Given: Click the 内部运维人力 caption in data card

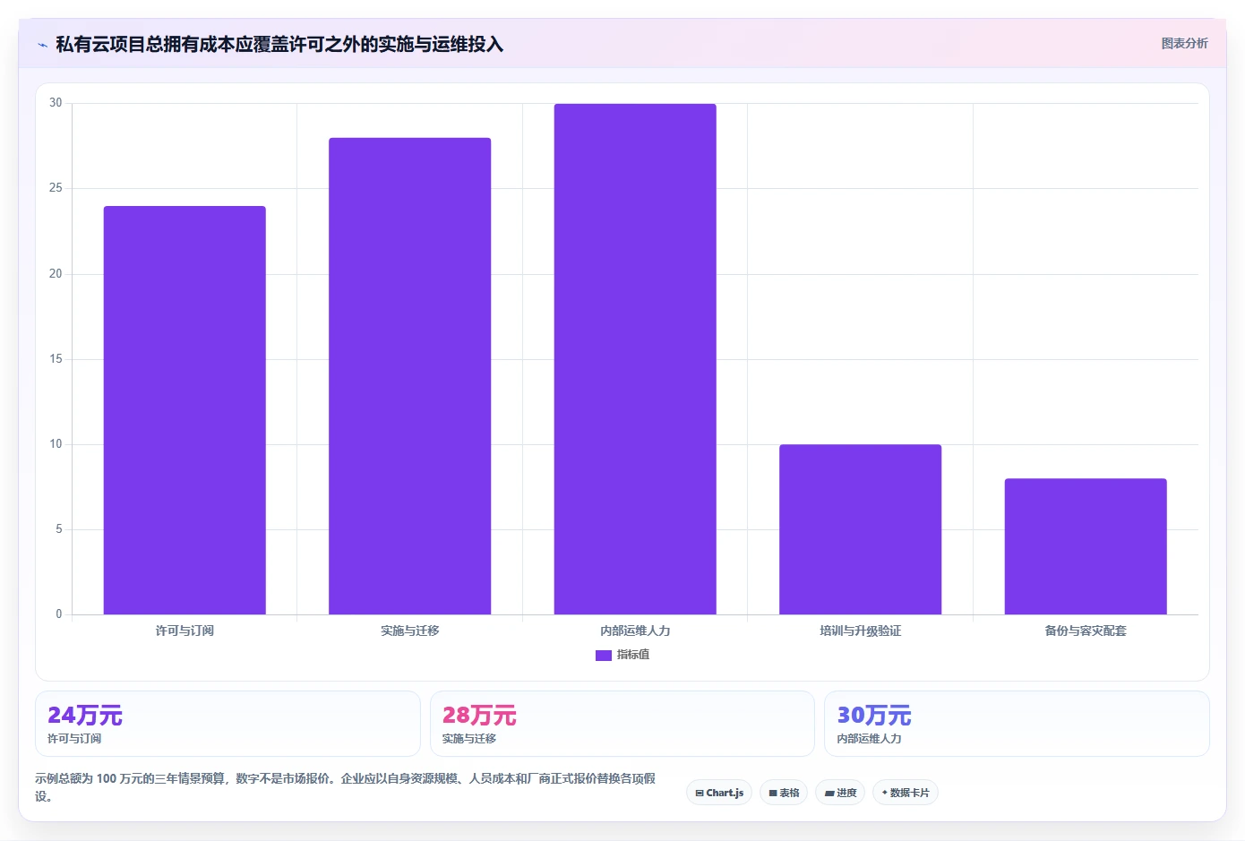Looking at the screenshot, I should pos(870,739).
